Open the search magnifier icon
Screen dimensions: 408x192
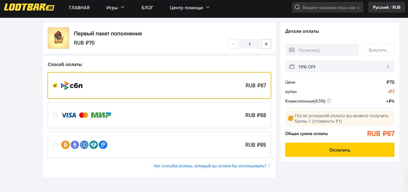pos(297,7)
